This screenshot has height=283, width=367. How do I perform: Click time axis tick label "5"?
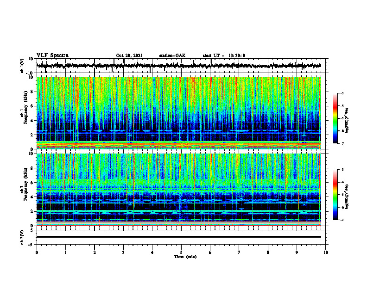point(181,252)
